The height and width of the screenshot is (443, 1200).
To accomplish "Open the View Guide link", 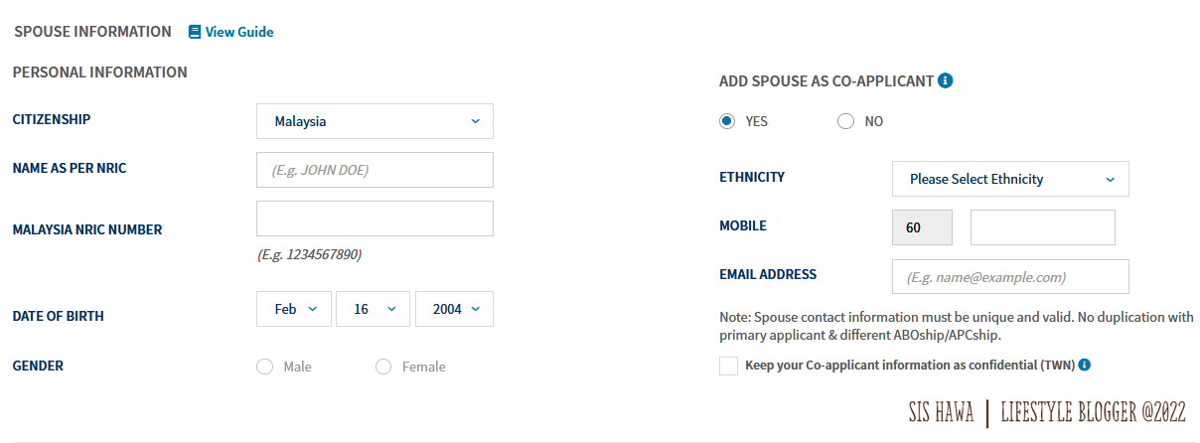I will [x=238, y=32].
